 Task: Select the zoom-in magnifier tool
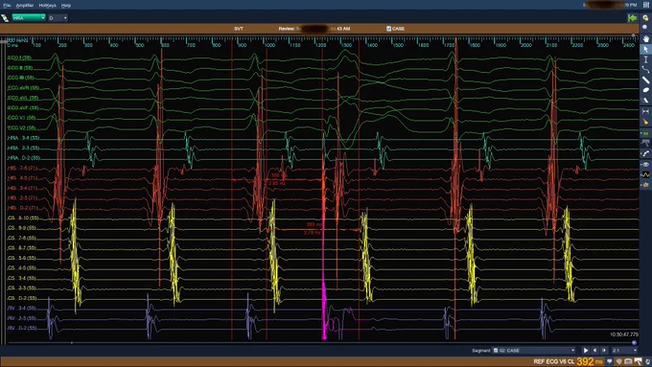pos(645,18)
